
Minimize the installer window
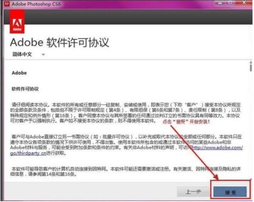tap(220, 3)
